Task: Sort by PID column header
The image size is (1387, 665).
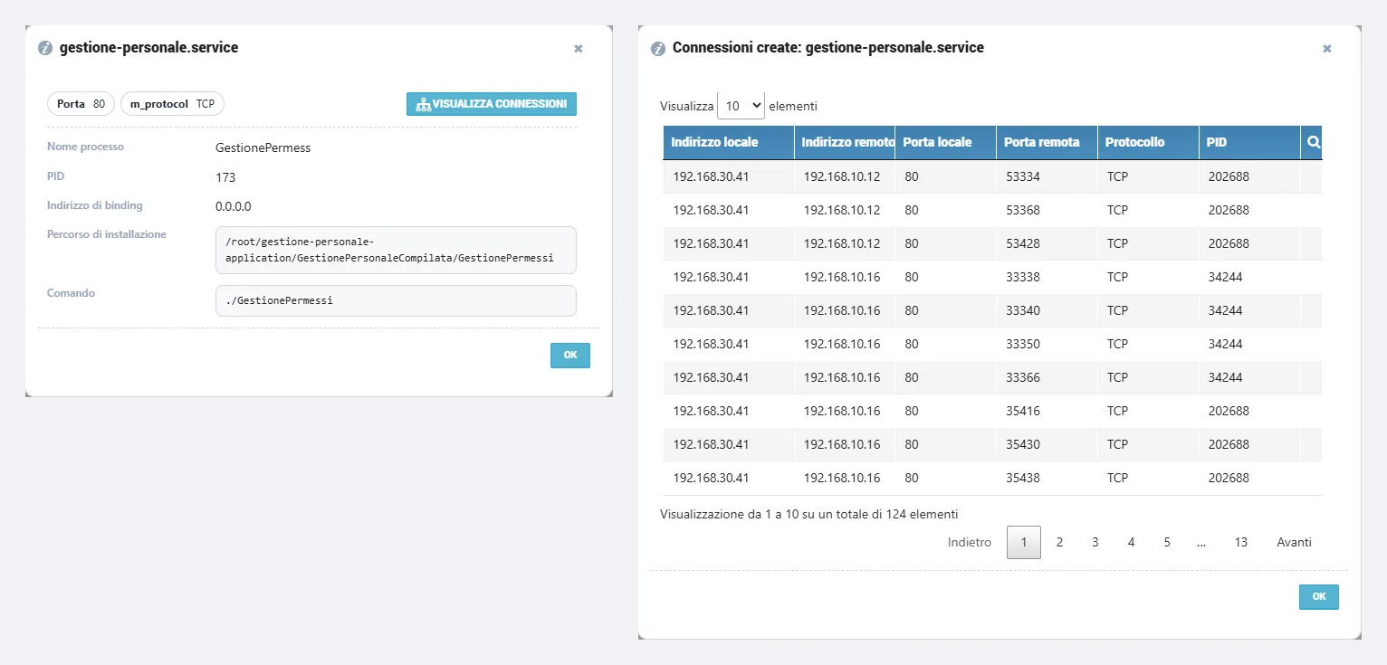Action: [1250, 143]
